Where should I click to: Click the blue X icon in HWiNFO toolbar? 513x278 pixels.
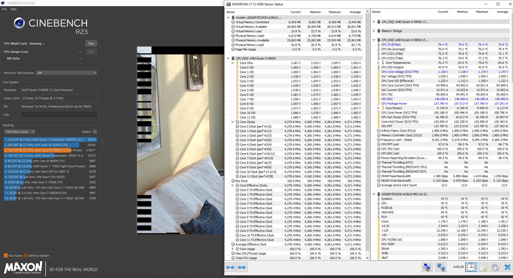(x=507, y=267)
